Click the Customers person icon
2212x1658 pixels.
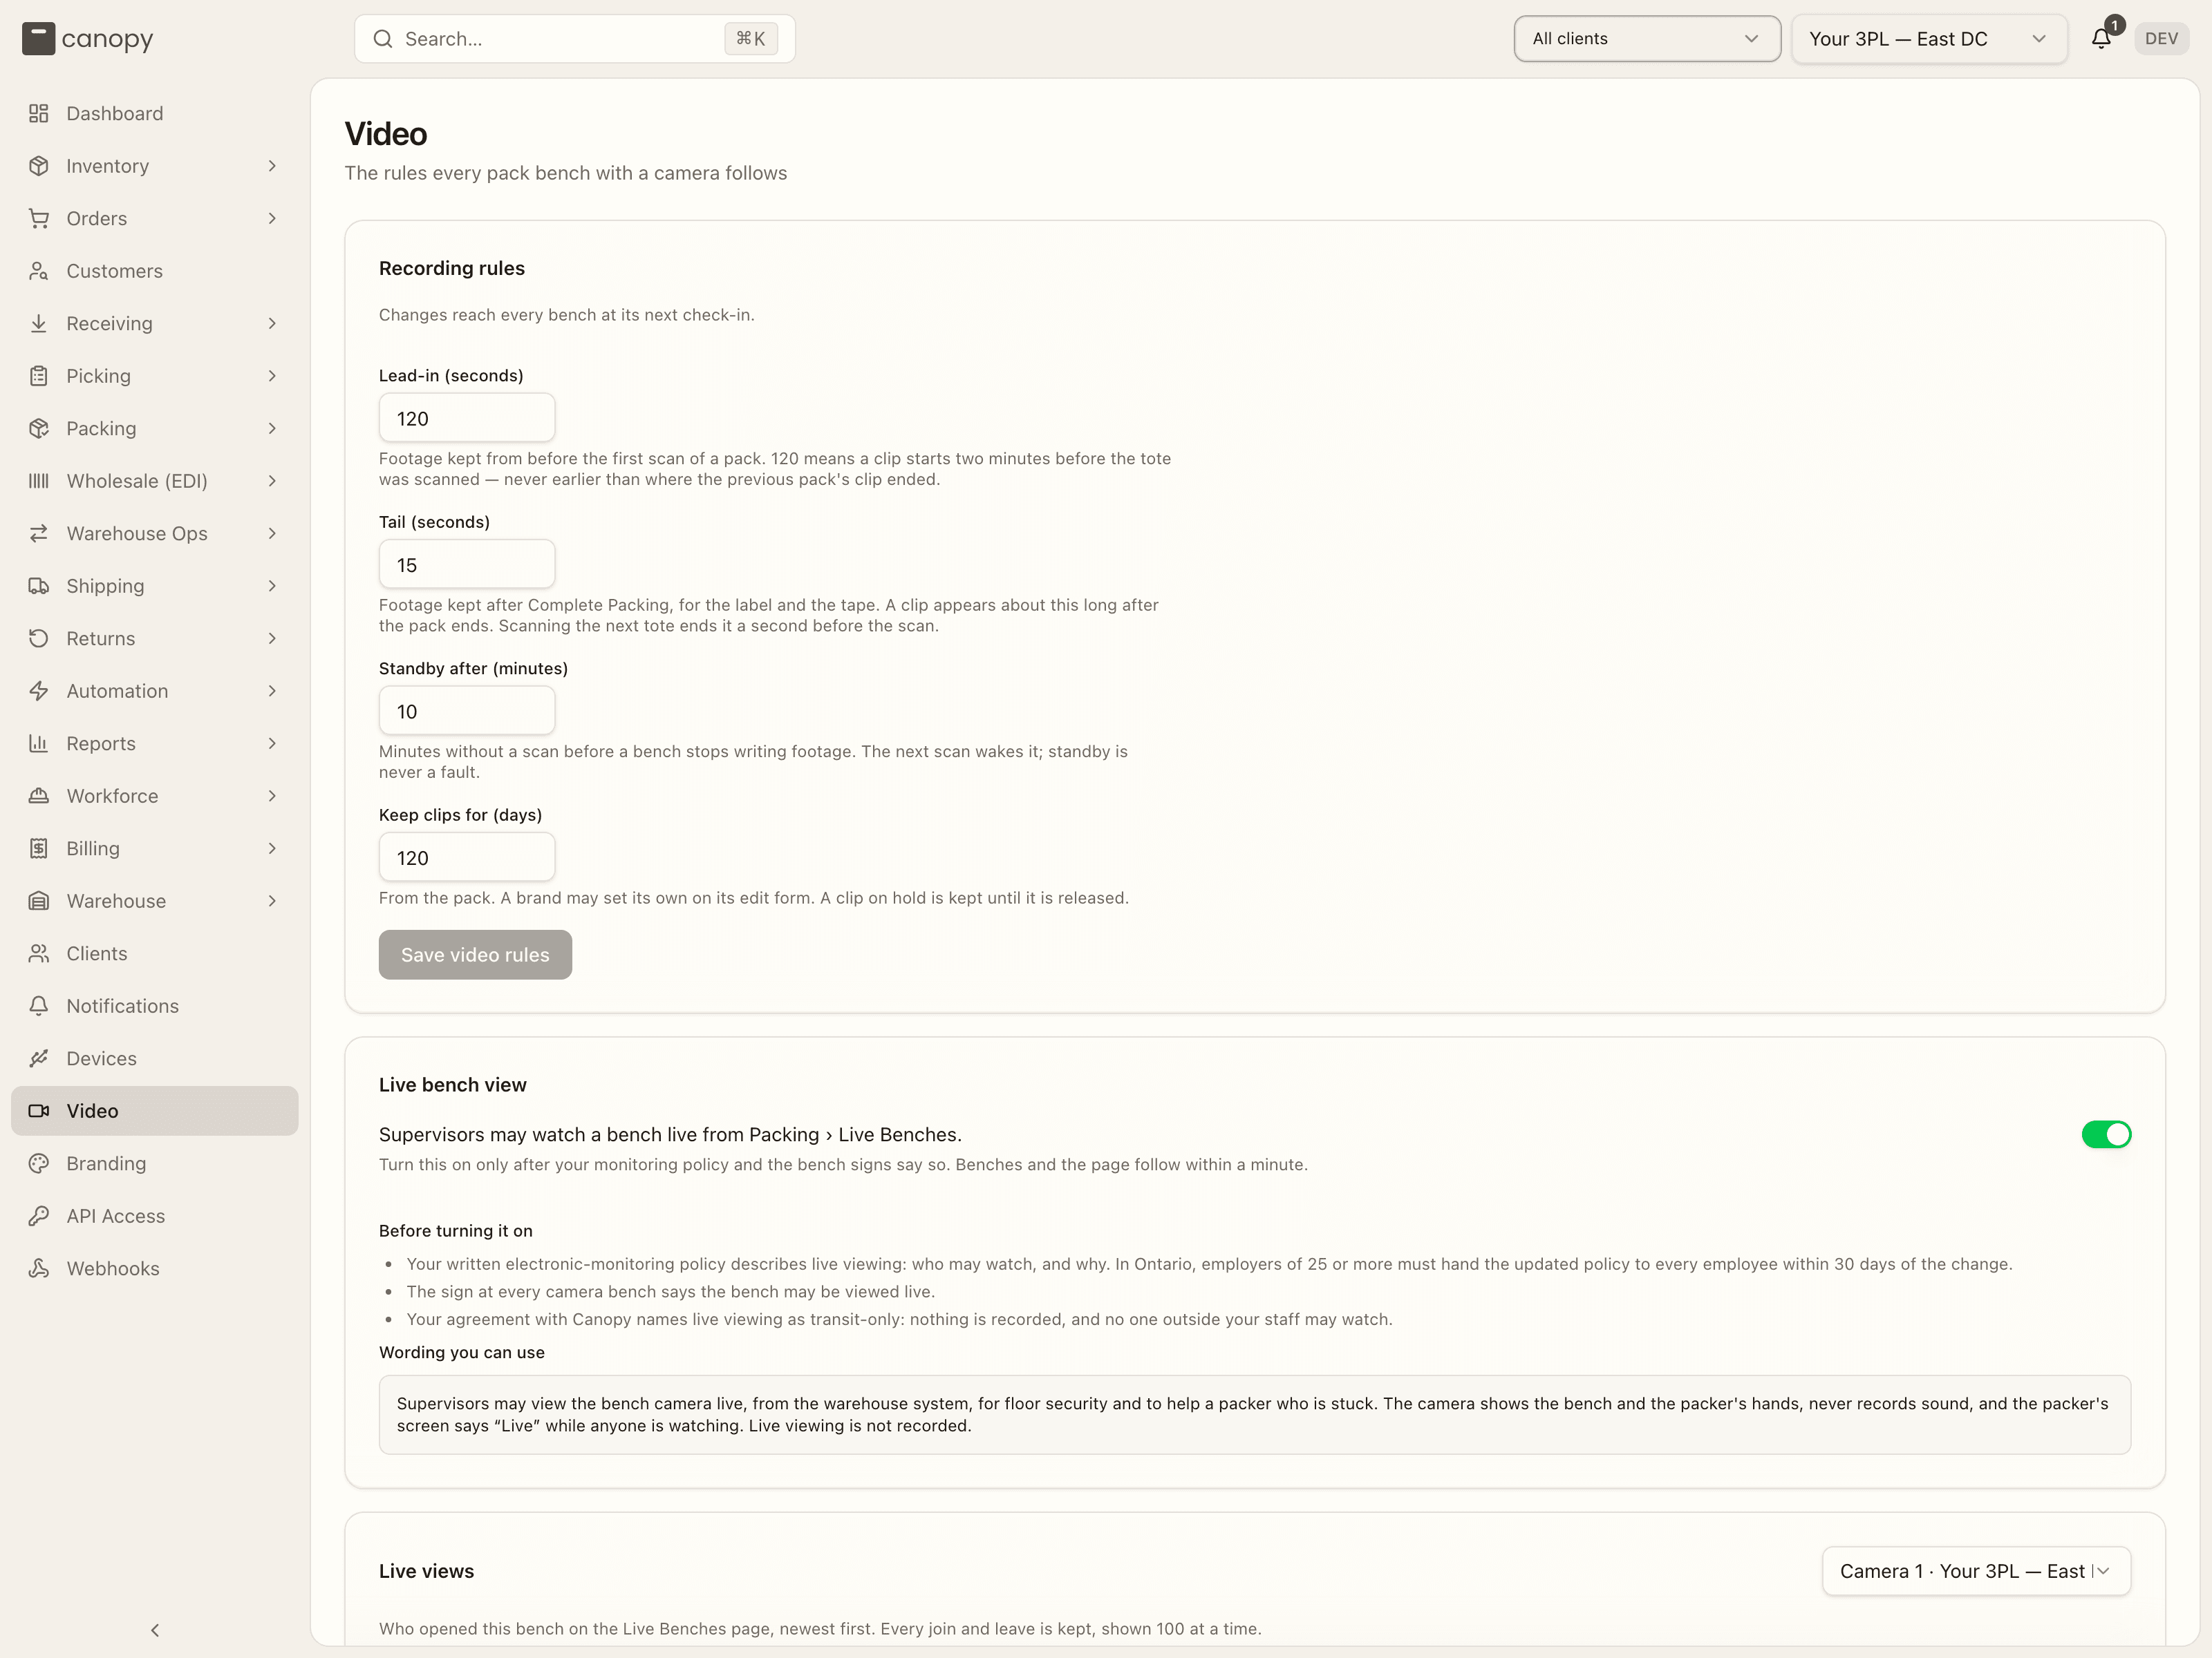click(39, 271)
